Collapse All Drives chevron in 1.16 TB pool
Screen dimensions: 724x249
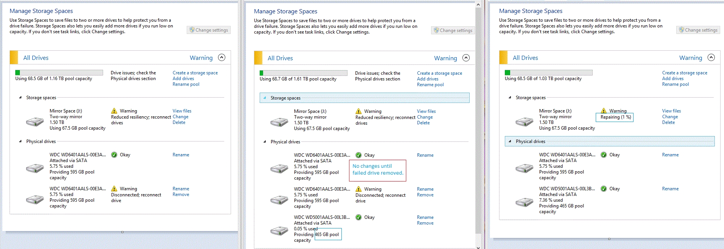[x=221, y=58]
